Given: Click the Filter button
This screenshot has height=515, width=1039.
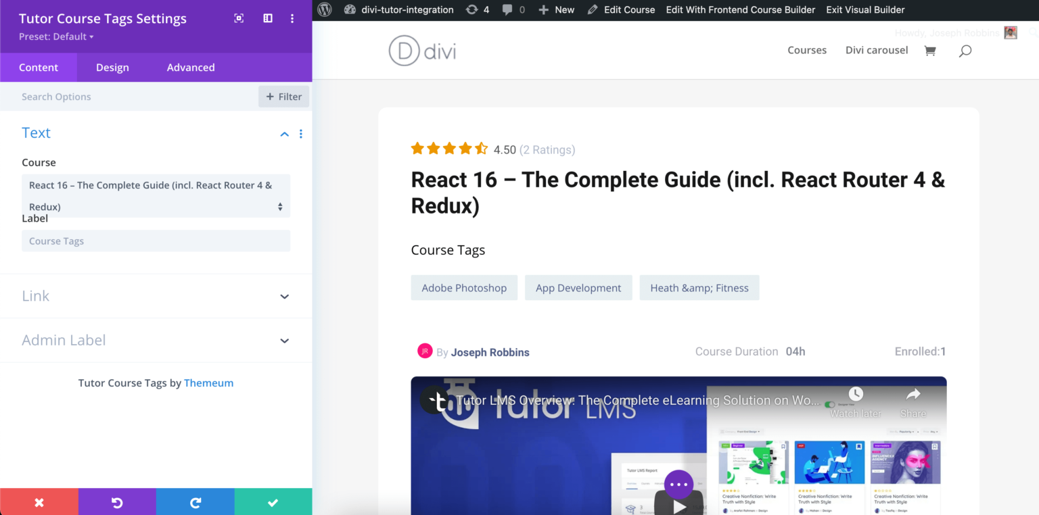Looking at the screenshot, I should coord(283,97).
